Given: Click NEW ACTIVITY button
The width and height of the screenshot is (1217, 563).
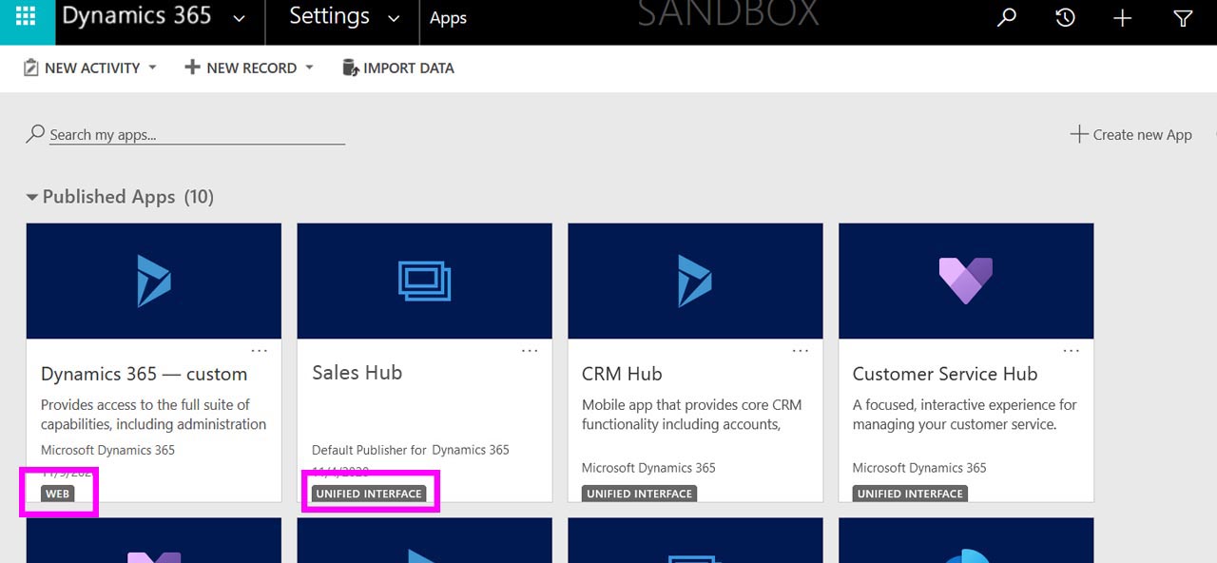Looking at the screenshot, I should point(81,68).
